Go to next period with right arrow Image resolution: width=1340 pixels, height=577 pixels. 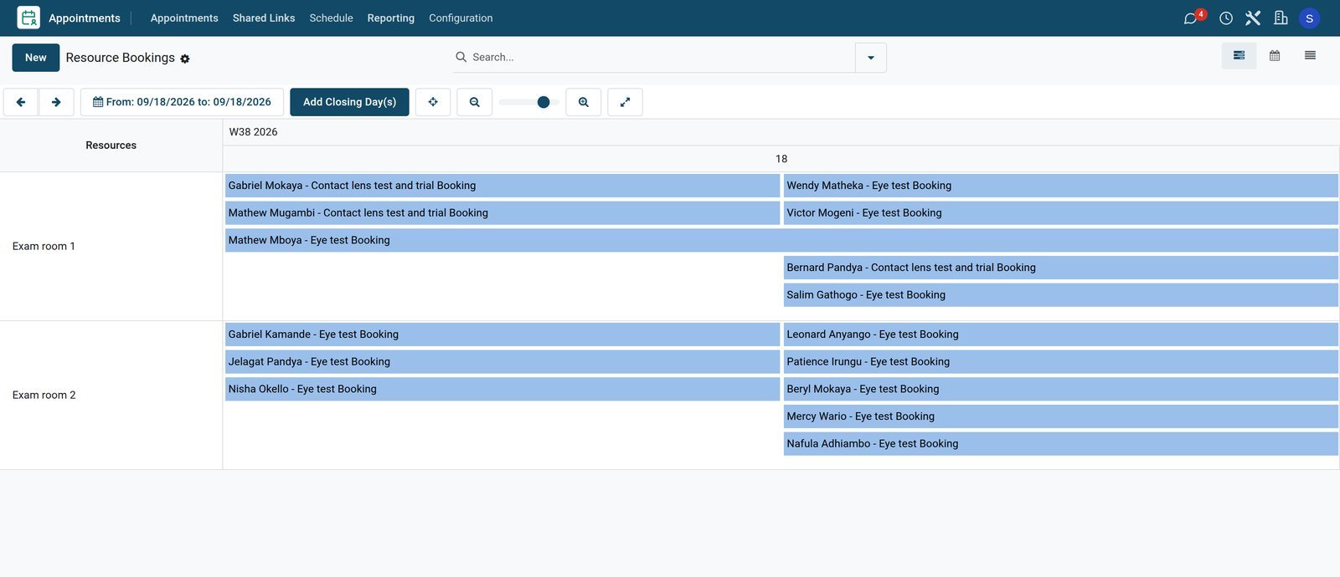pyautogui.click(x=56, y=102)
